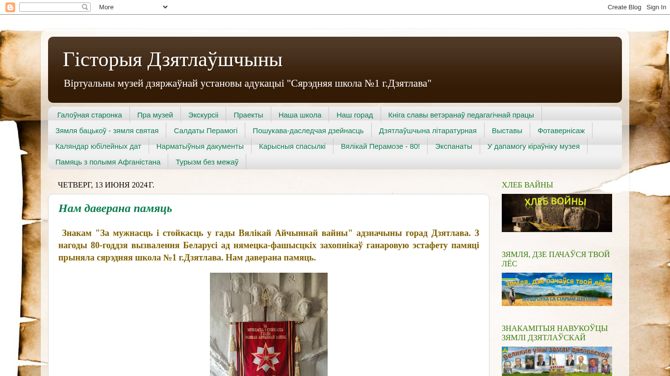Open У дапамогу кіраўніку музея page

coord(534,146)
